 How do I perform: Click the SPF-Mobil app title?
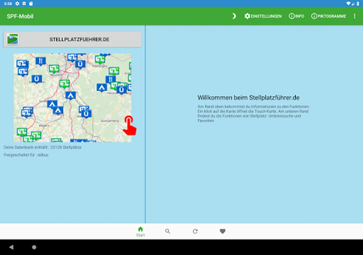click(x=20, y=16)
